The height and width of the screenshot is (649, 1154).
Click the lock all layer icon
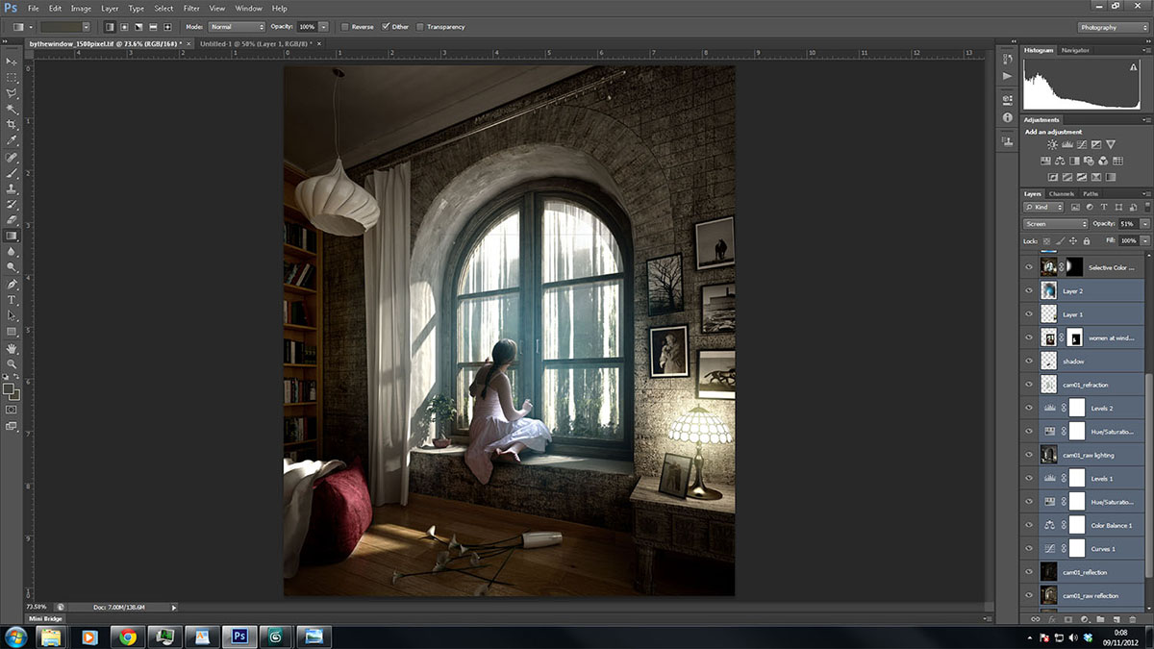click(1087, 240)
